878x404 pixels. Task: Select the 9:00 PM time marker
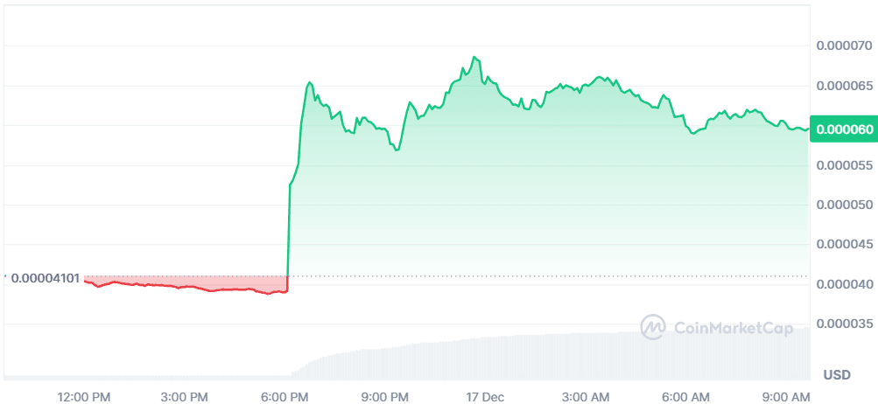[385, 397]
